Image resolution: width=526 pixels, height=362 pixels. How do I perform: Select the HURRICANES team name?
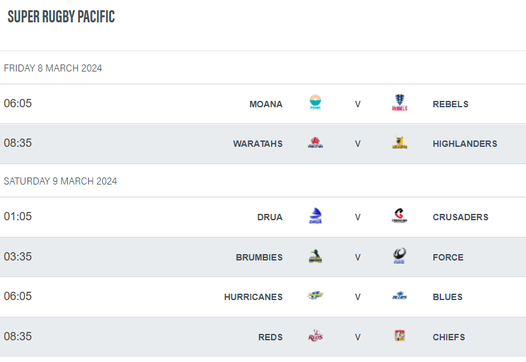pyautogui.click(x=253, y=297)
